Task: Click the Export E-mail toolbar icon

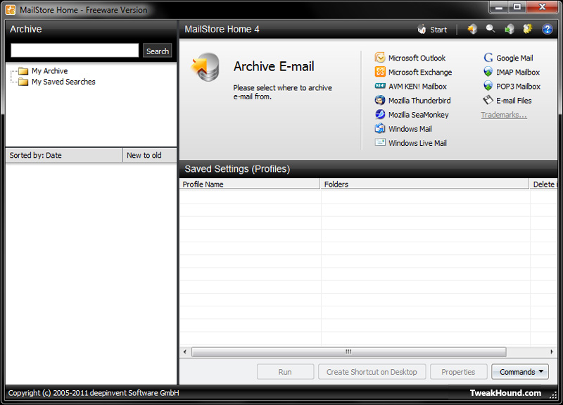Action: coord(509,29)
